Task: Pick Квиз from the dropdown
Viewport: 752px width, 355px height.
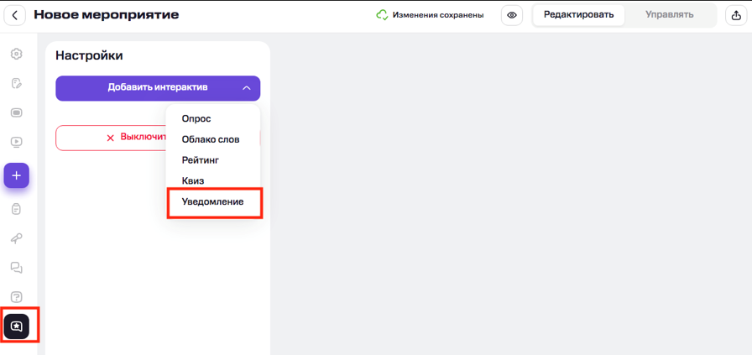Action: [x=193, y=181]
